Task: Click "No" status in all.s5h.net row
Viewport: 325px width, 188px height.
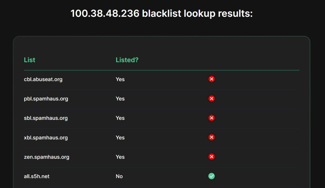Action: pos(119,176)
